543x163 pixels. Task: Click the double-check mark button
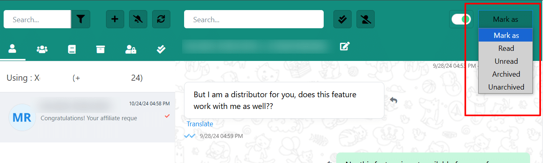tap(342, 19)
